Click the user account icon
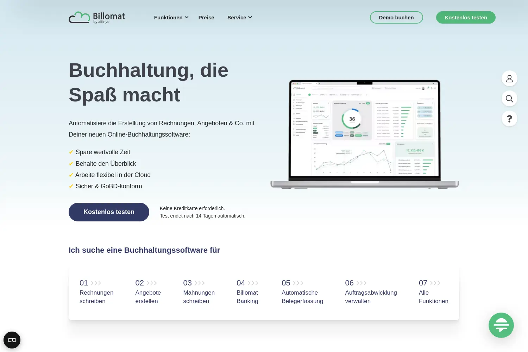528x352 pixels. click(509, 78)
